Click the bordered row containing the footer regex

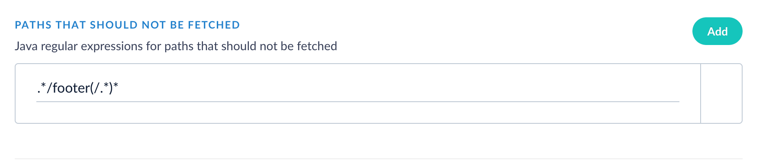point(379,93)
